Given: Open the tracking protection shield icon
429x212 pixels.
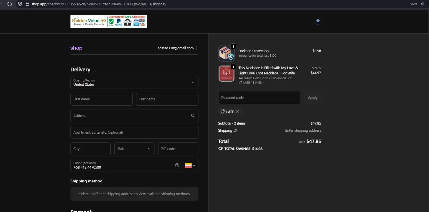Looking at the screenshot, I should click(20, 4).
